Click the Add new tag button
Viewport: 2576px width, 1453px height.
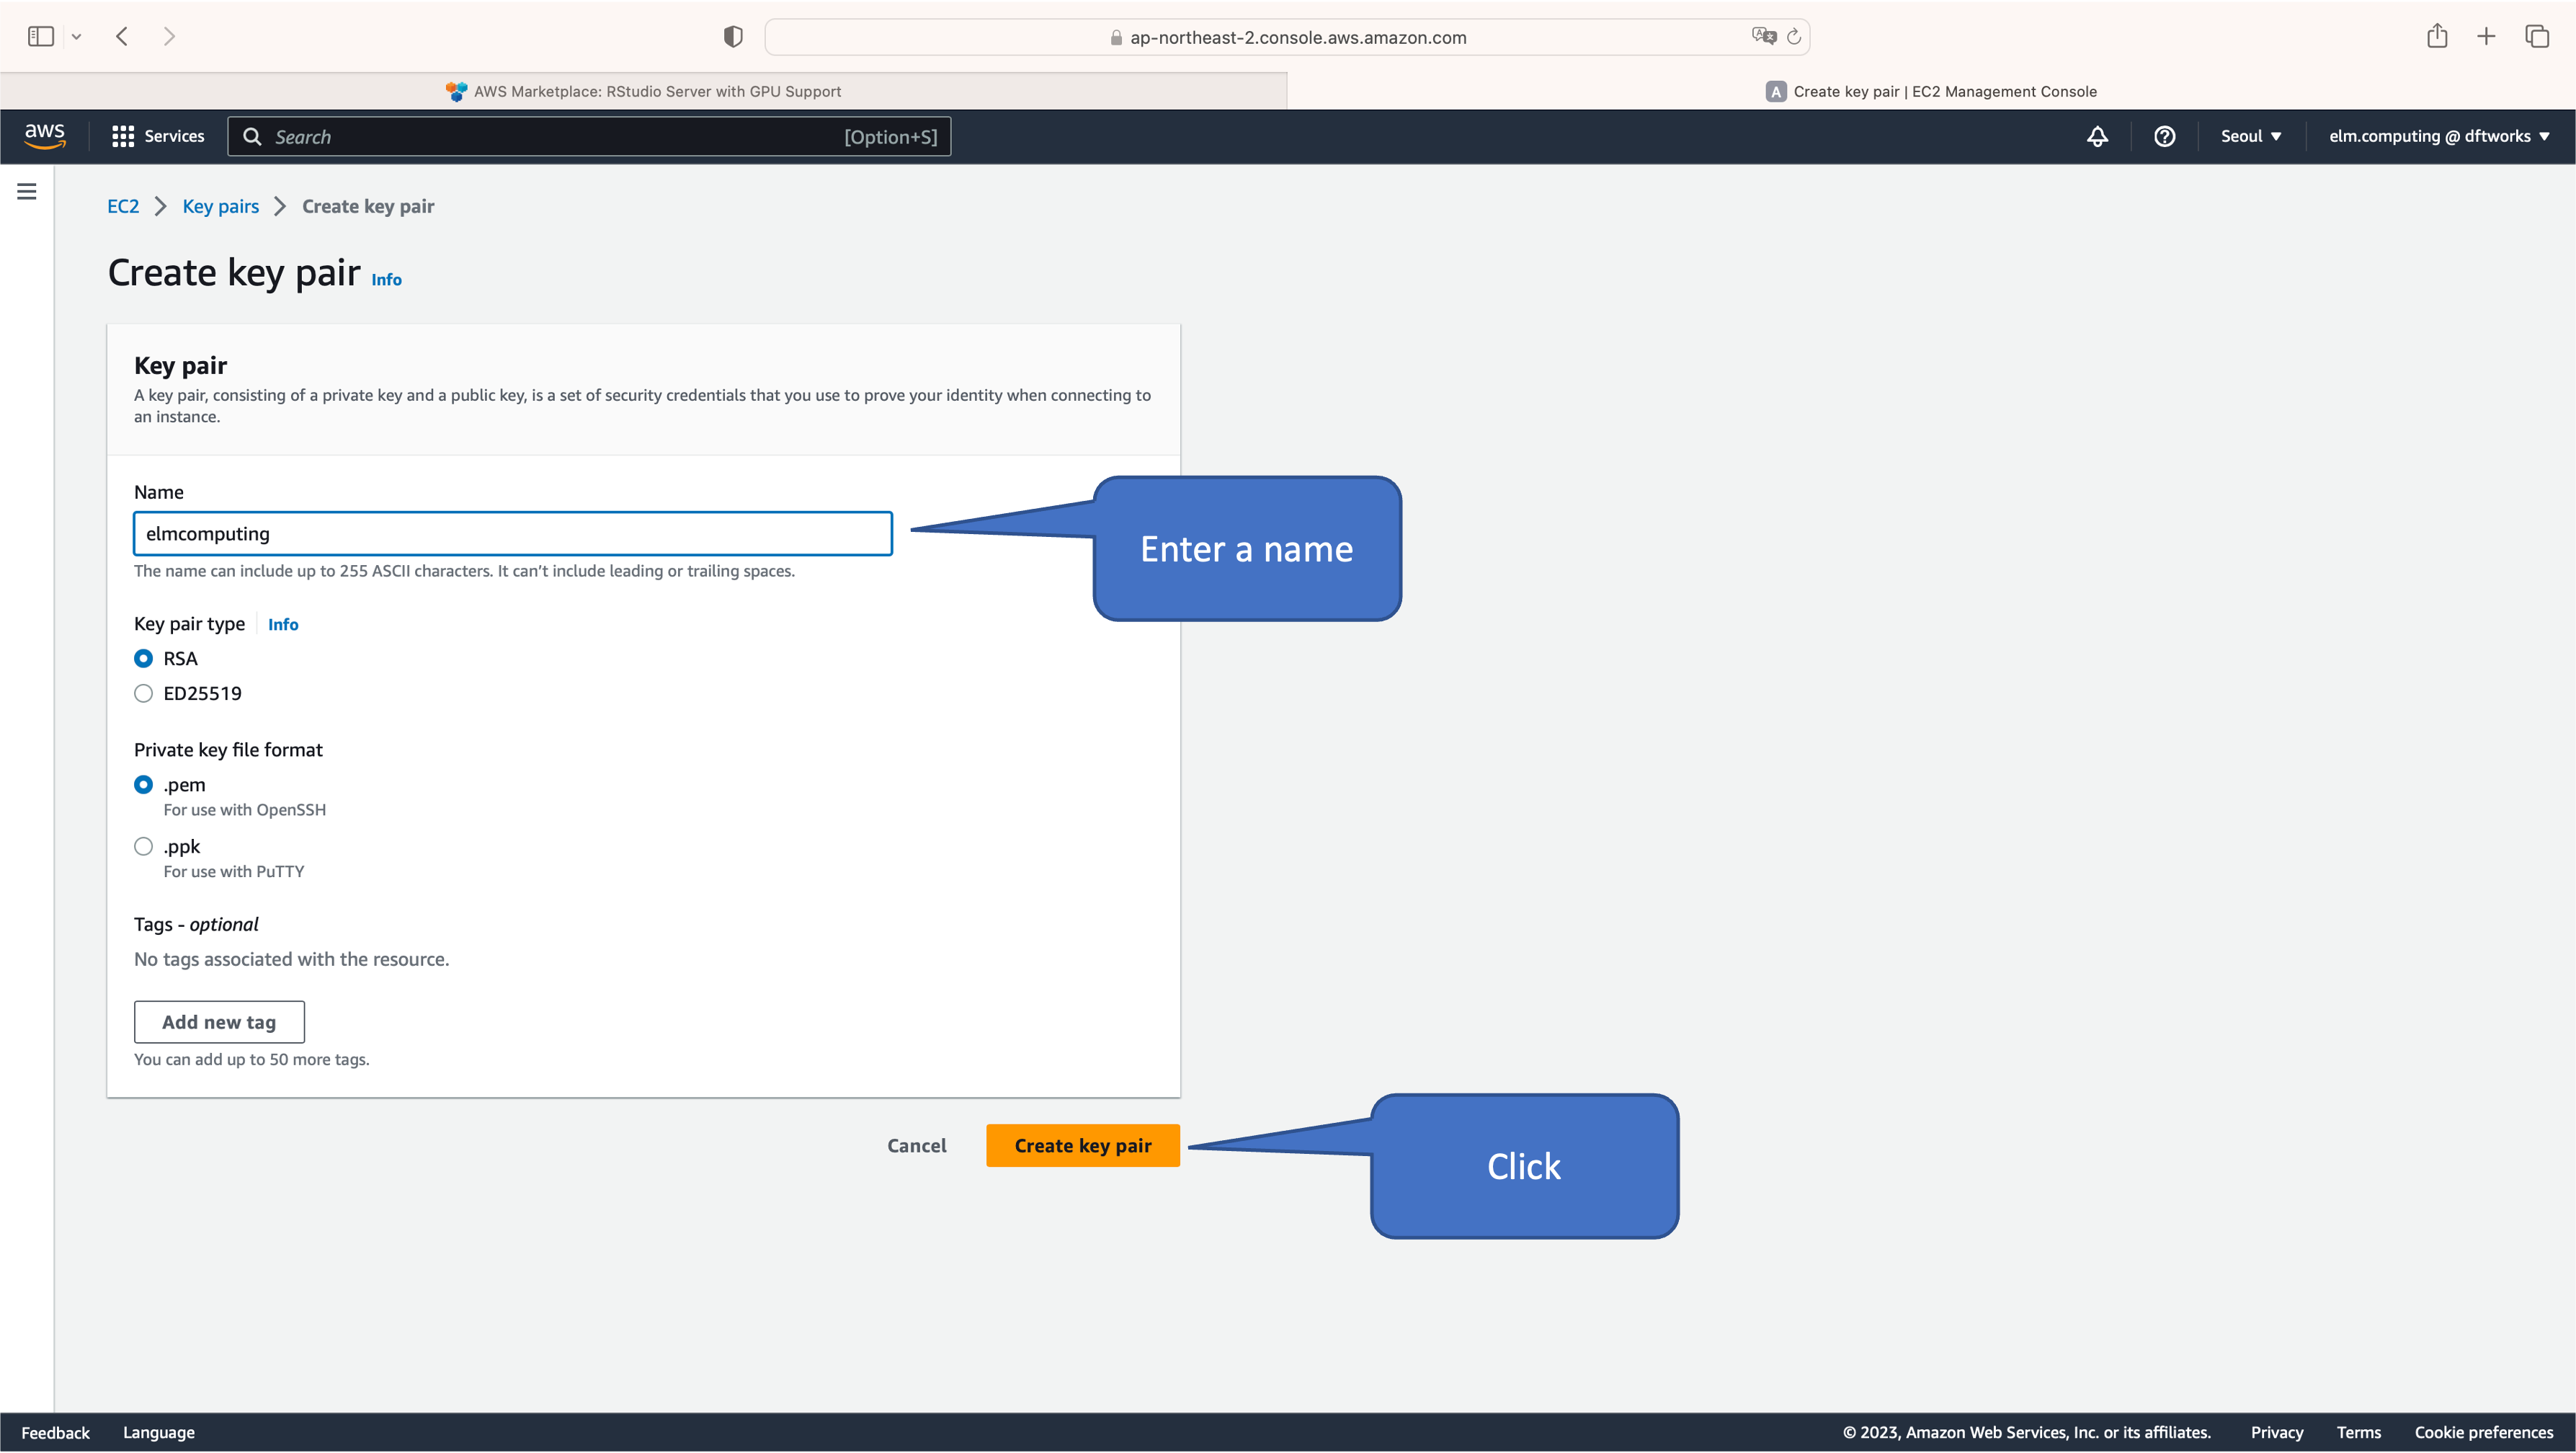[219, 1022]
